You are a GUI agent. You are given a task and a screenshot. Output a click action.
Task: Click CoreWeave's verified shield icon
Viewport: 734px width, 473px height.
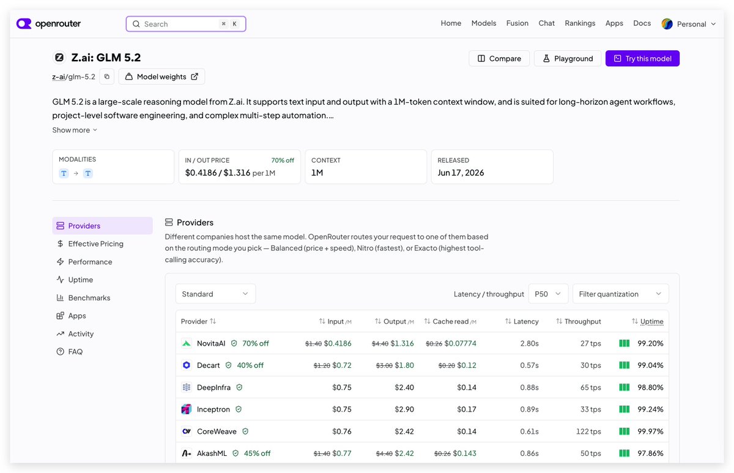245,431
